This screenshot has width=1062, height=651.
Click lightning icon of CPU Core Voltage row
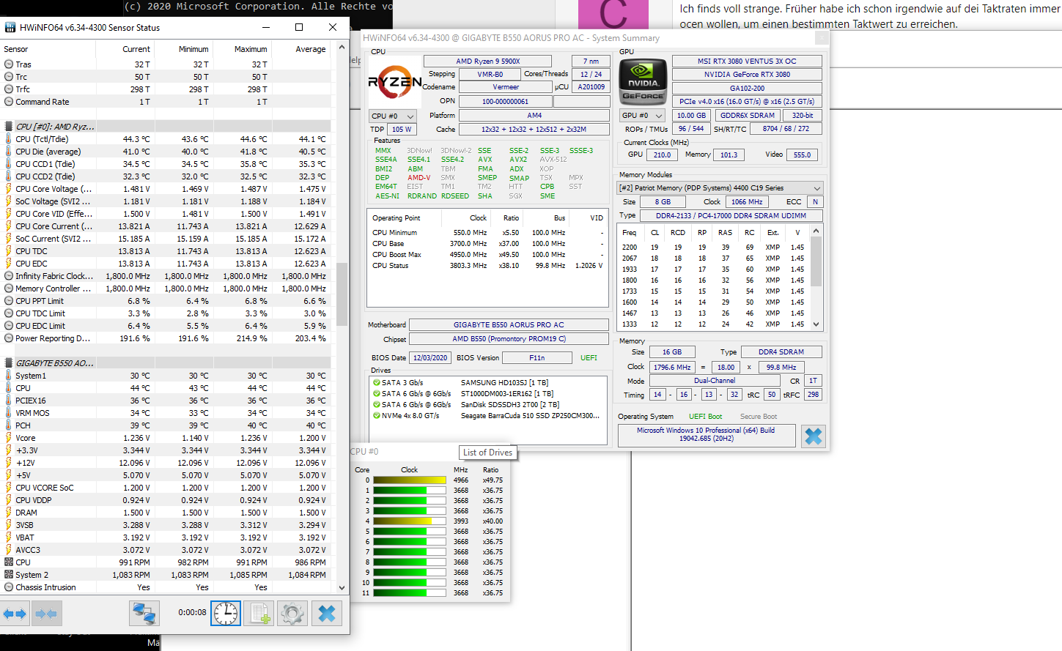(9, 189)
